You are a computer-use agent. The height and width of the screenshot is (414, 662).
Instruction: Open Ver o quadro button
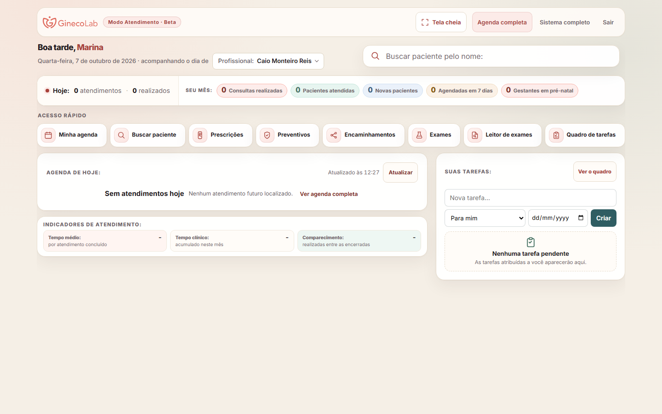(595, 172)
